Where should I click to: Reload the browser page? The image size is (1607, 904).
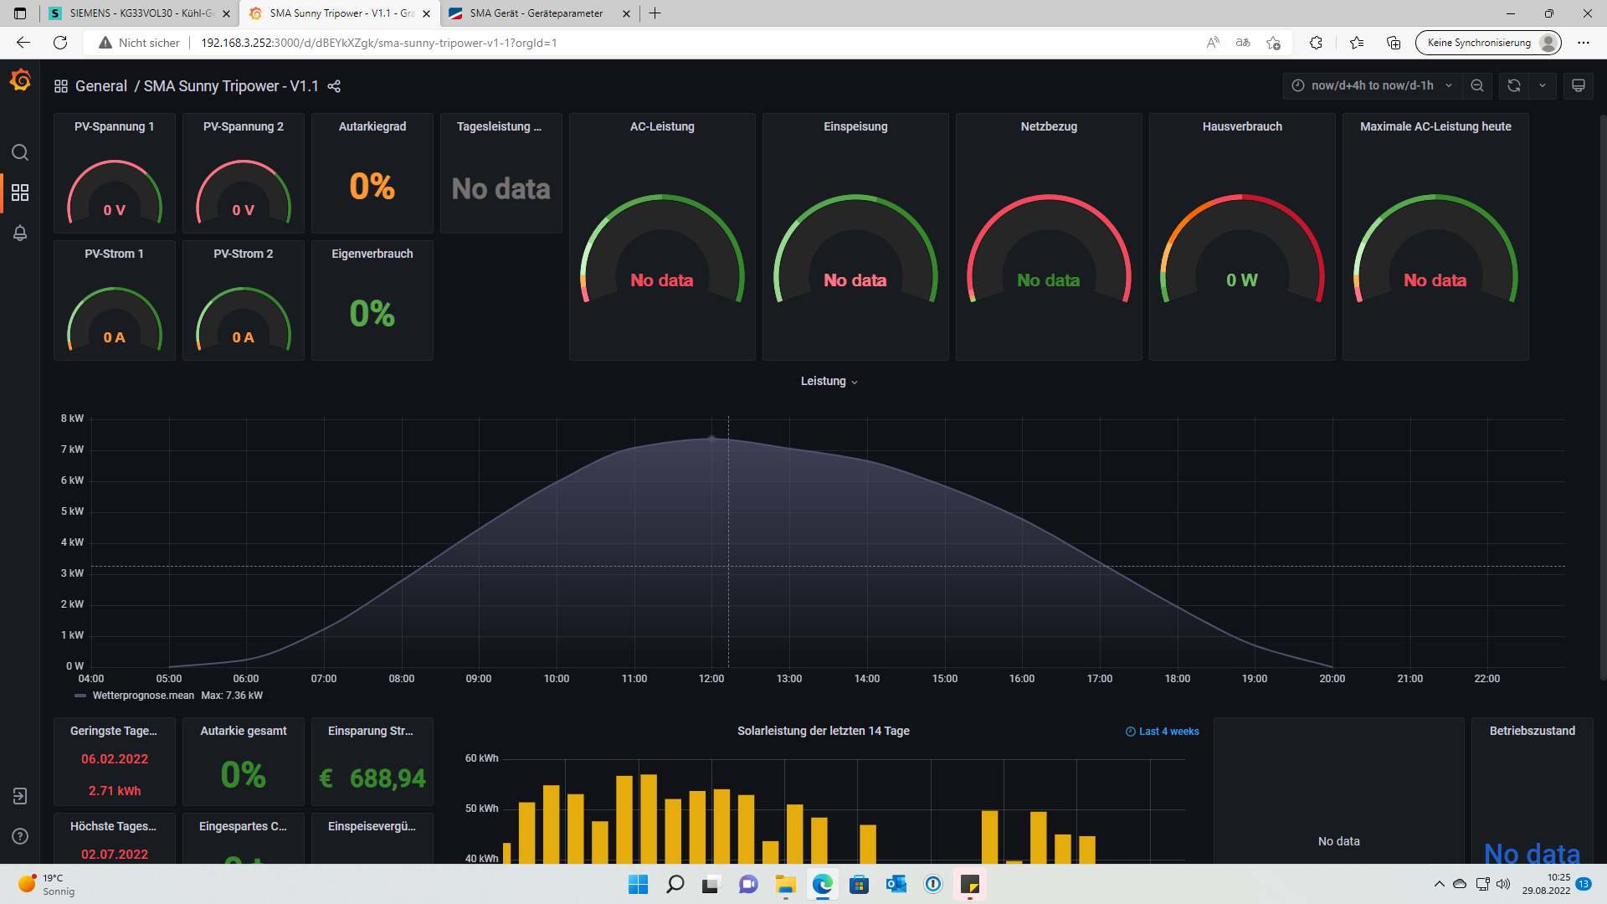click(x=60, y=43)
